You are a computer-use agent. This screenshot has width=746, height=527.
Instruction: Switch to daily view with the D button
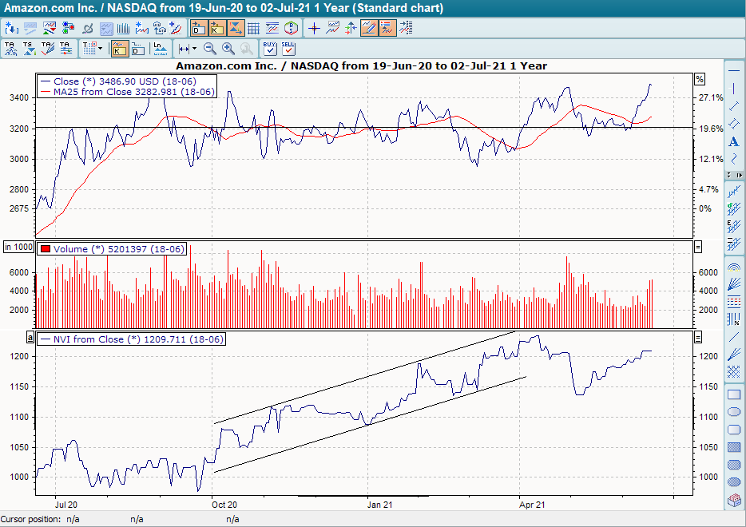tap(136, 48)
